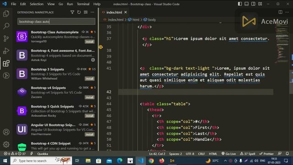The height and width of the screenshot is (165, 293).
Task: Open Firefox from taskbar
Action: 162,161
